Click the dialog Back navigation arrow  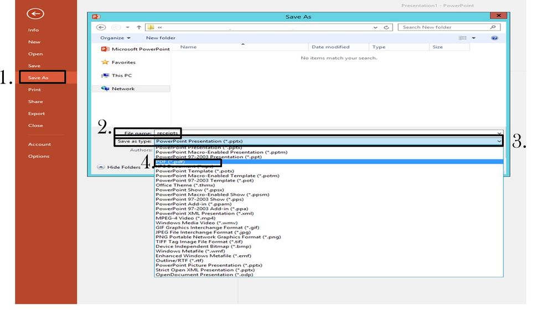pyautogui.click(x=101, y=27)
